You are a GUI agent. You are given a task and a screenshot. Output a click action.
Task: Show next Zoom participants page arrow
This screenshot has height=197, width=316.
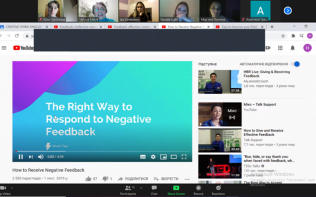click(288, 11)
